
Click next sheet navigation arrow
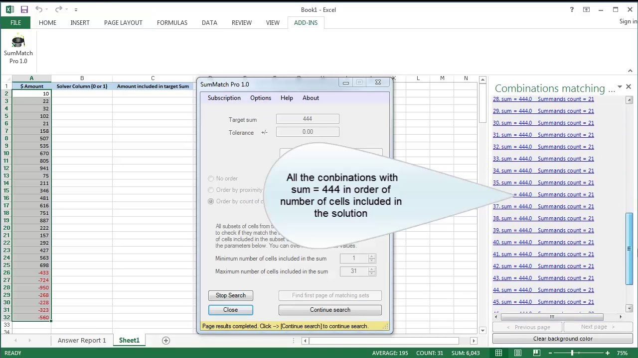click(x=29, y=341)
